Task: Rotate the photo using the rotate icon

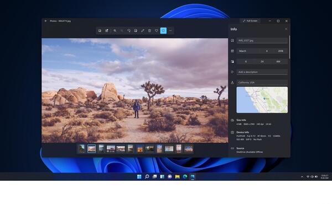Action: tap(129, 30)
